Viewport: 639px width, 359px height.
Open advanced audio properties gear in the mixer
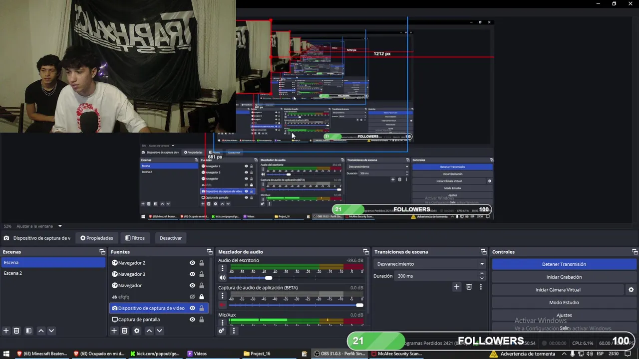click(x=222, y=331)
